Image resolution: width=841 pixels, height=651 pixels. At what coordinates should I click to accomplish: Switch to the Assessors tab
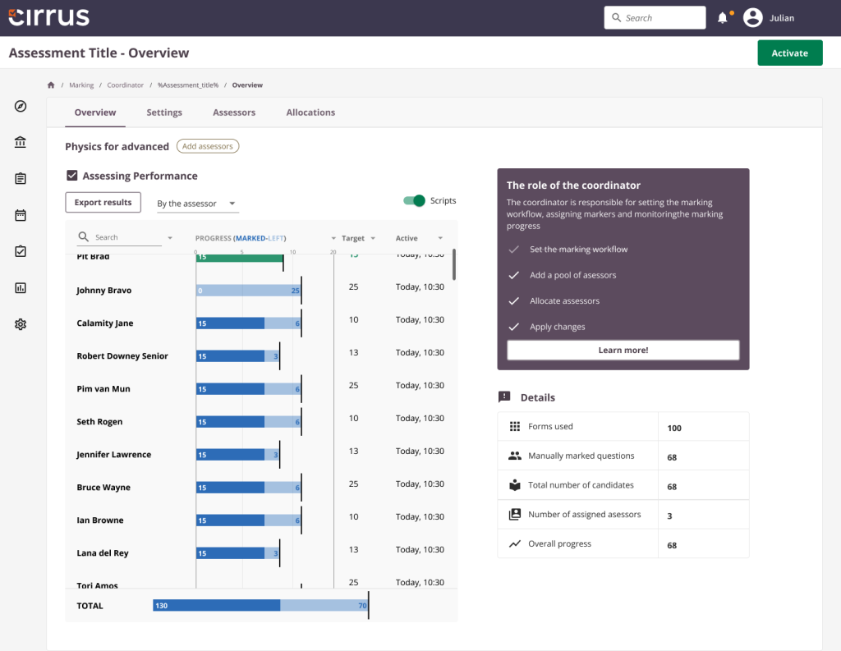234,112
